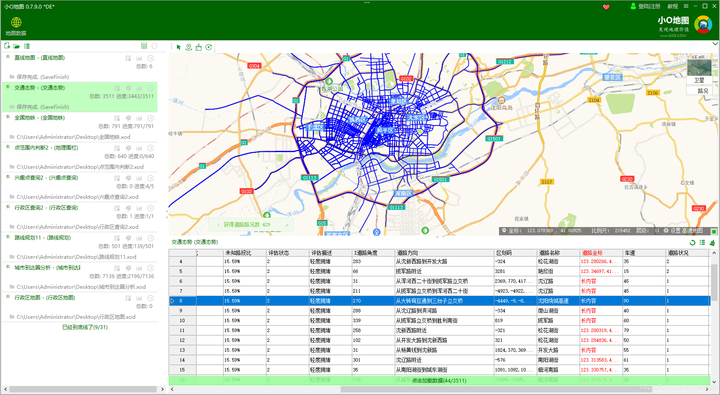This screenshot has height=395, width=720.
Task: Click 点击加载数据(44/3511) load bar
Action: pos(439,380)
